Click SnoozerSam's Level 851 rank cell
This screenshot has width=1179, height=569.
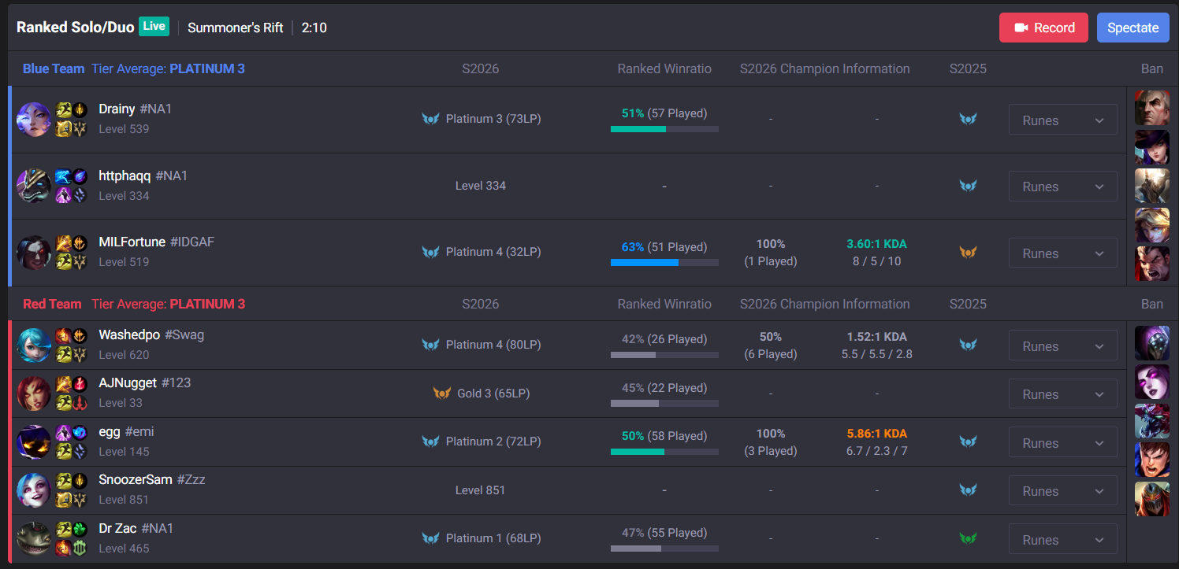[x=481, y=490]
